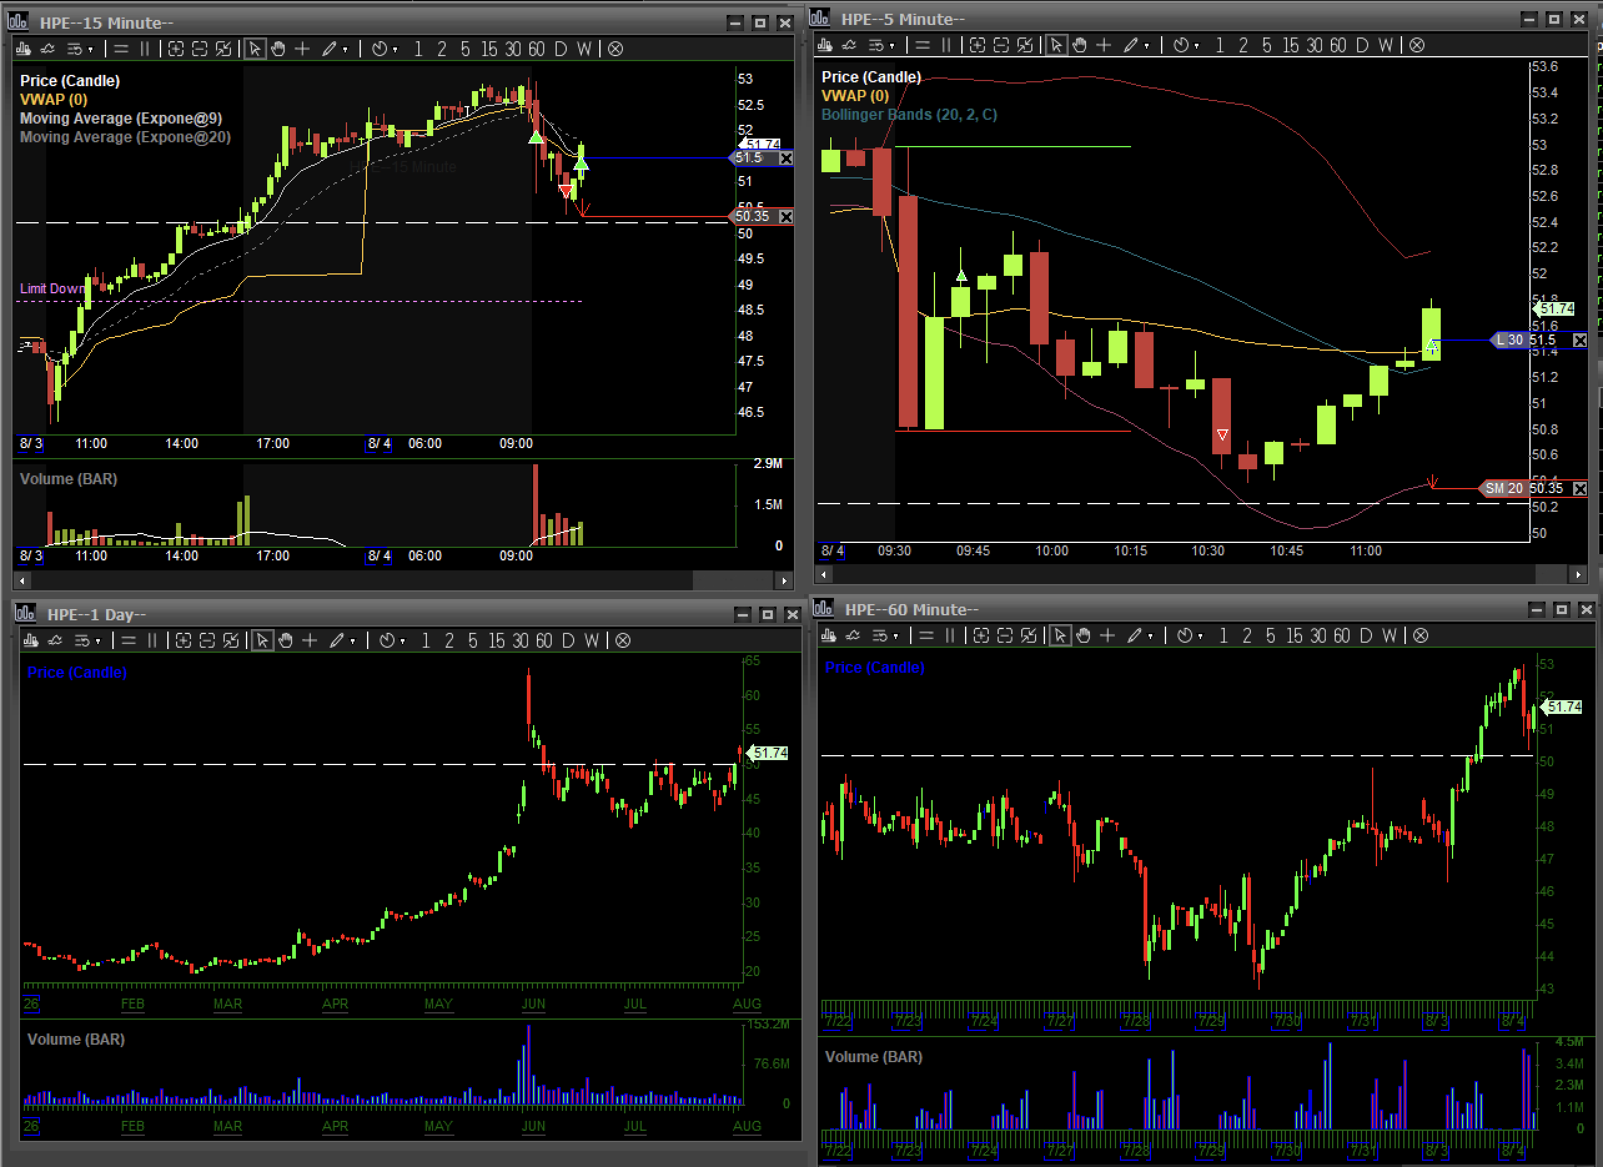Open pencil tool dropdown arrow in 60 Minute toolbar
This screenshot has height=1167, width=1603.
1150,637
